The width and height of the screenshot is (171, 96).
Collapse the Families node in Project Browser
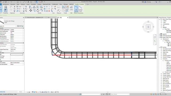coord(160,47)
